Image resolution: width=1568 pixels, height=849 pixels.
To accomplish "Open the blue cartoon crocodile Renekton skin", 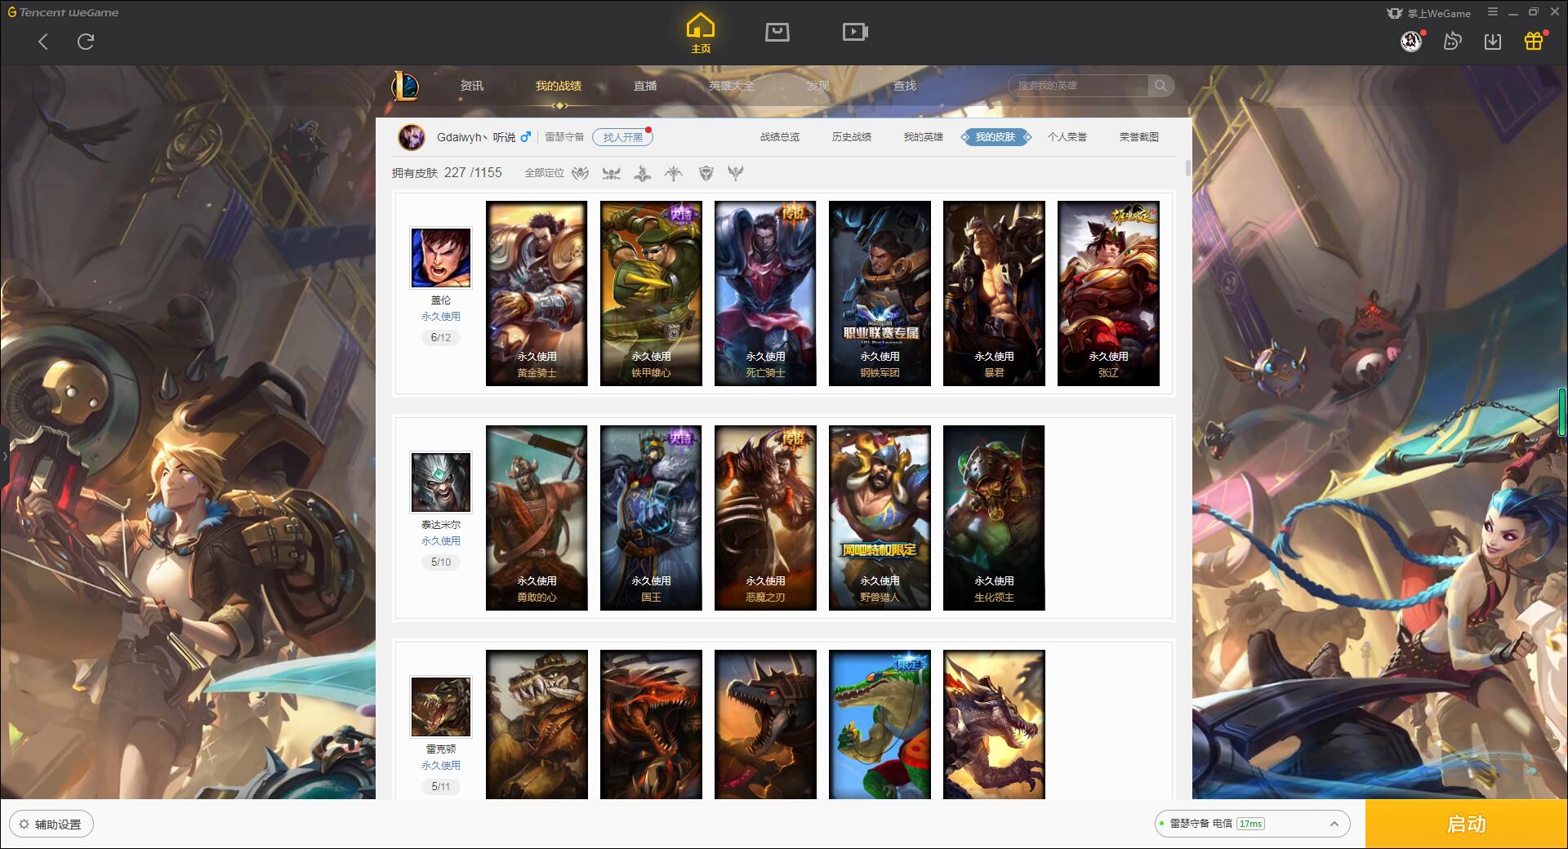I will tap(880, 724).
